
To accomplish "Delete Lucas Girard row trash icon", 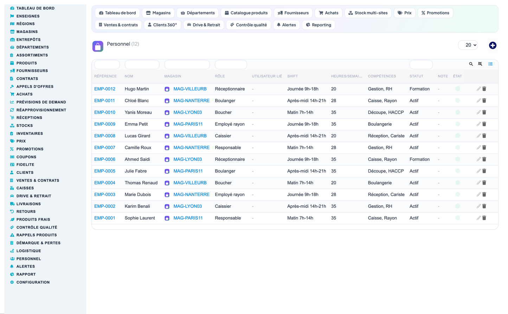I will coord(484,136).
